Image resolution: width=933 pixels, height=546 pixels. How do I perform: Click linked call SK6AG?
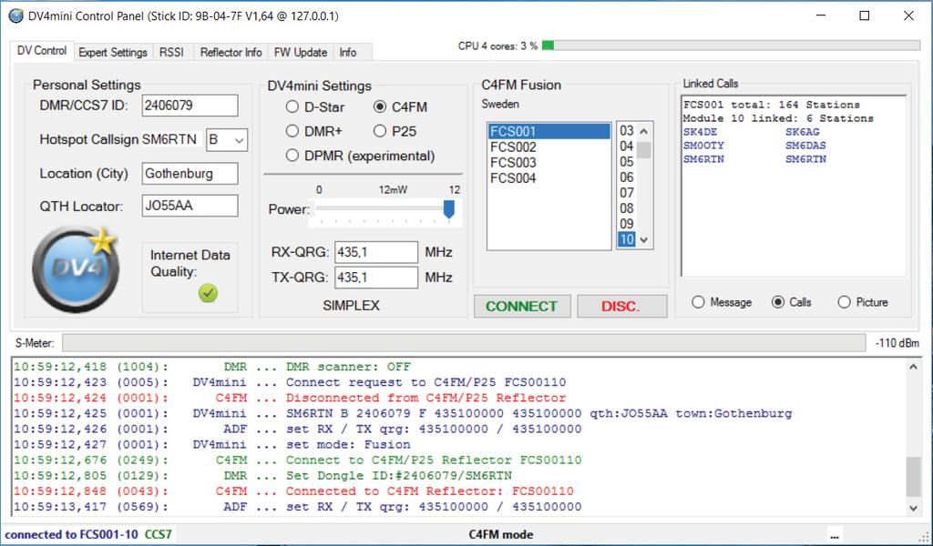pyautogui.click(x=802, y=132)
